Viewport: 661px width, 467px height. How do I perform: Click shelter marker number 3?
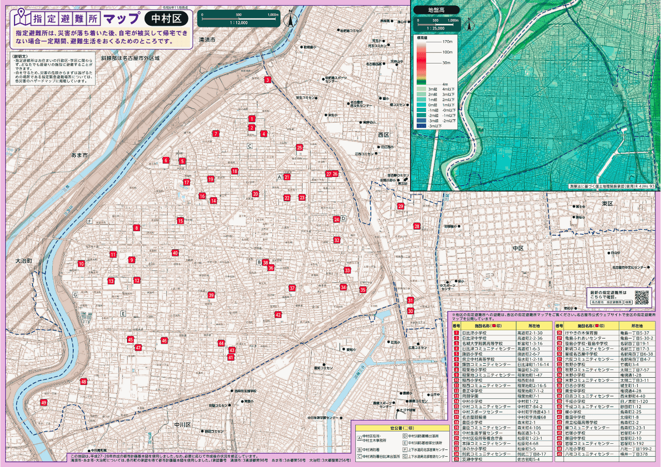point(267,80)
